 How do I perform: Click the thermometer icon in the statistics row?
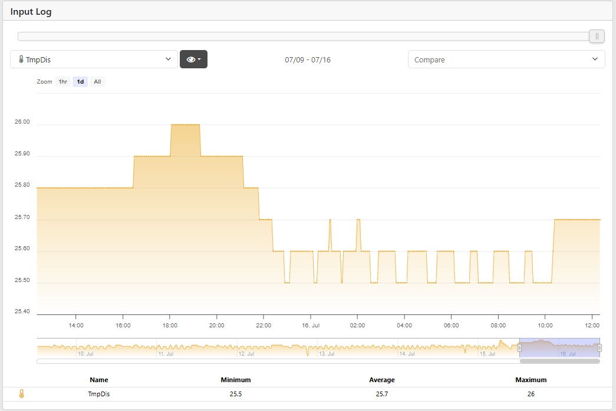click(22, 394)
